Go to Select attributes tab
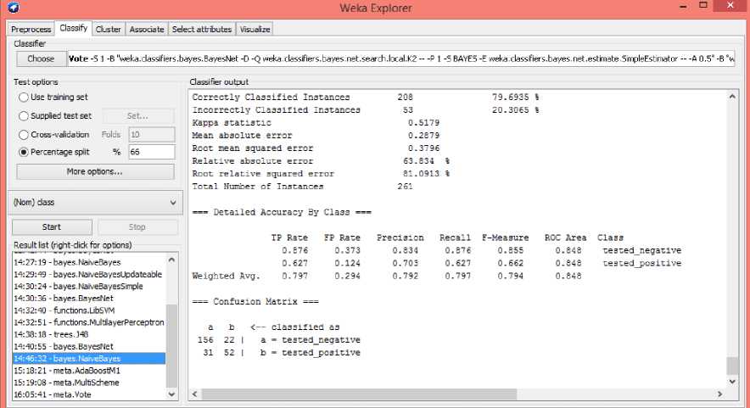The image size is (750, 408). click(x=202, y=29)
